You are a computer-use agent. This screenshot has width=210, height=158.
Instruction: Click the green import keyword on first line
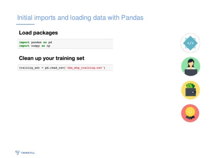click(x=24, y=42)
